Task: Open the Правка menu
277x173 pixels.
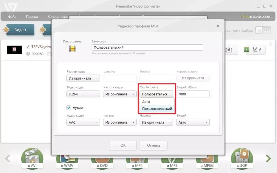Action: point(32,16)
